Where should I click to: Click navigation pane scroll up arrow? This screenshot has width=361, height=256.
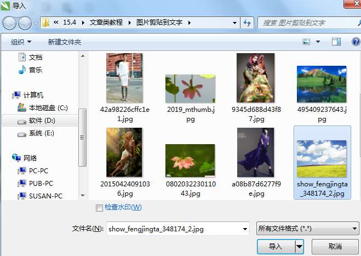click(x=83, y=56)
